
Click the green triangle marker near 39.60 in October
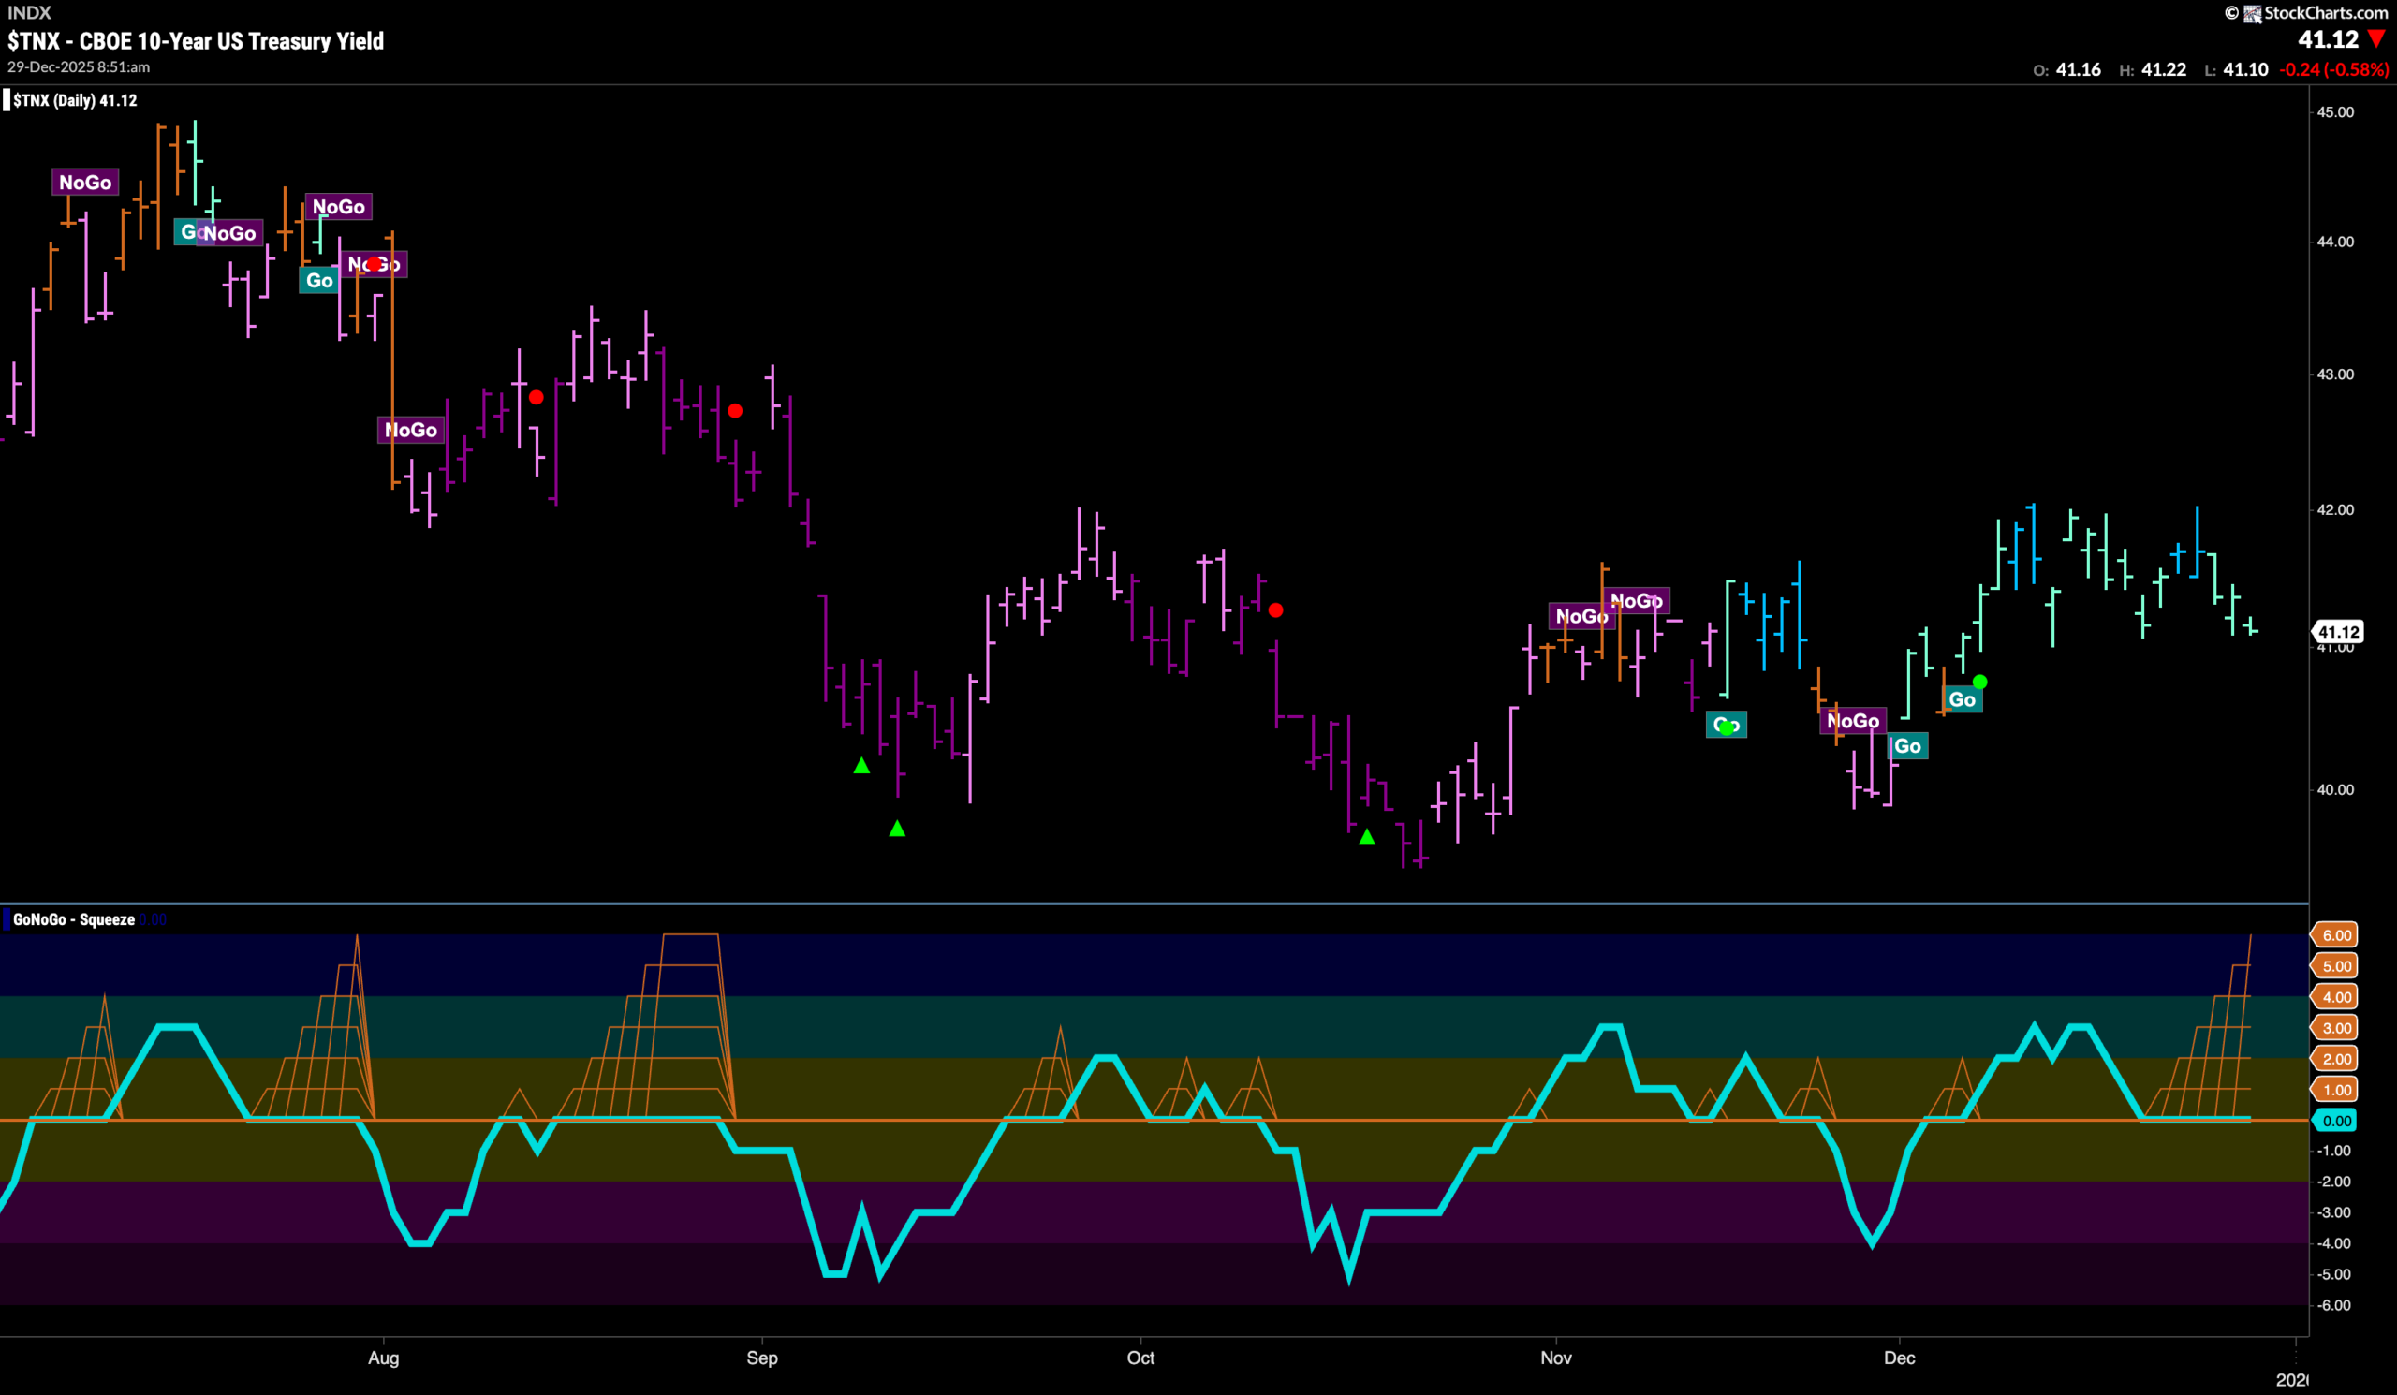pyautogui.click(x=1367, y=837)
